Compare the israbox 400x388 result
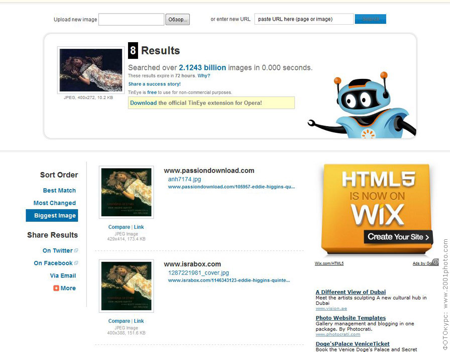Screen dimensions: 450x352 [x=119, y=321]
